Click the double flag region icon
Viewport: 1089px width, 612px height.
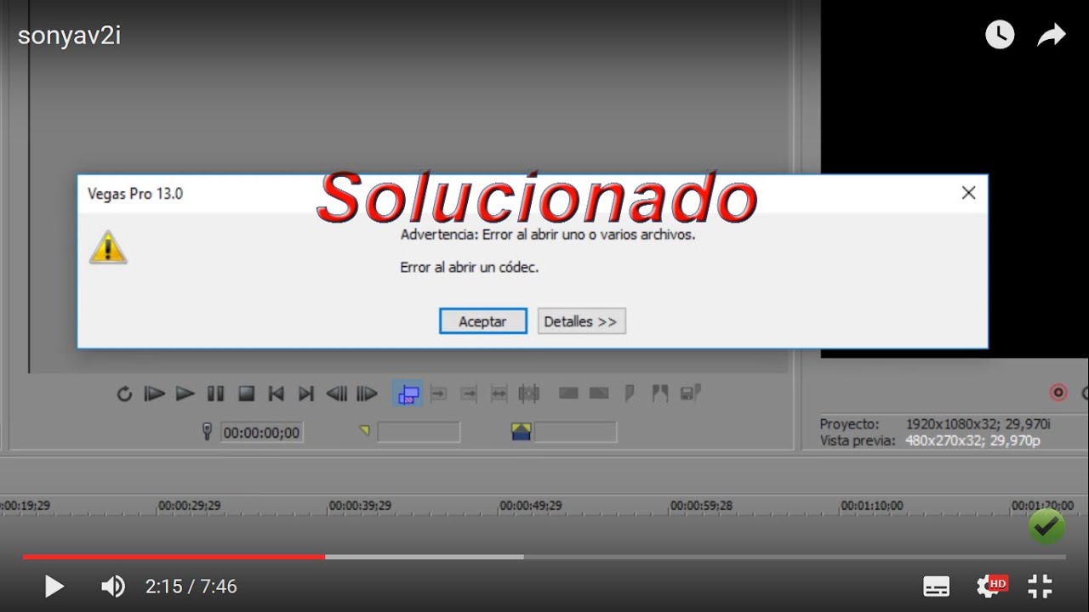(659, 394)
